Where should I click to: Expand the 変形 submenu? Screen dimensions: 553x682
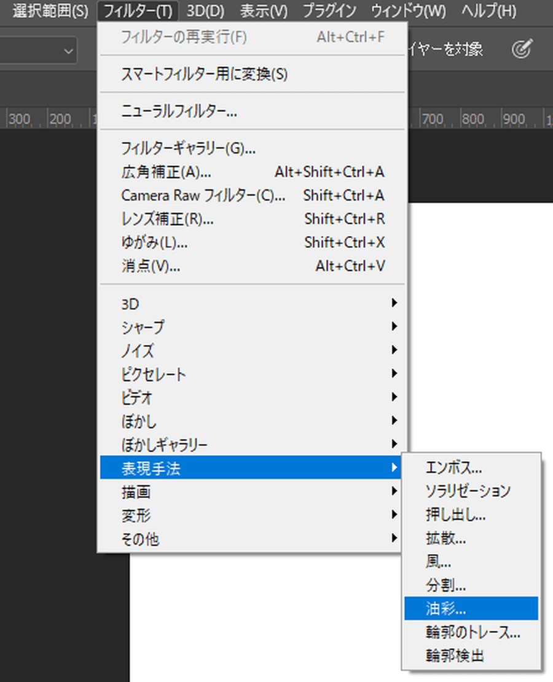251,515
